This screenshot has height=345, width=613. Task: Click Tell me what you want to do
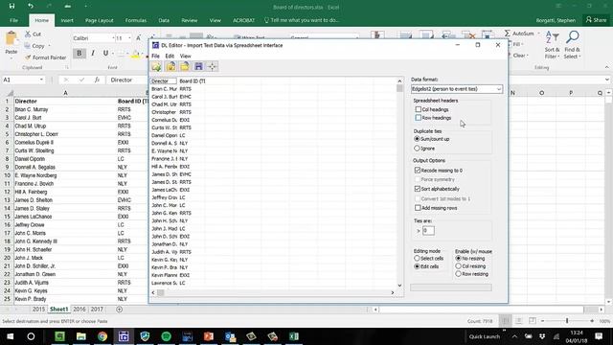point(302,20)
